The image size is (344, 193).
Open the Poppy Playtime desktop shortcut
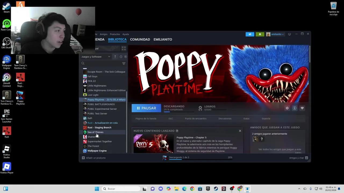[x=20, y=98]
